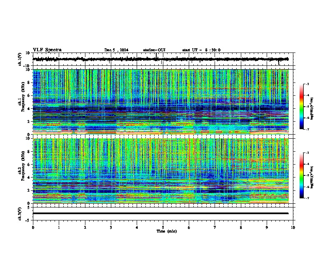Click the '6' kHz tick on ch.2 spectrogram
Viewport: 330px width, 255px height.
(x=29, y=165)
